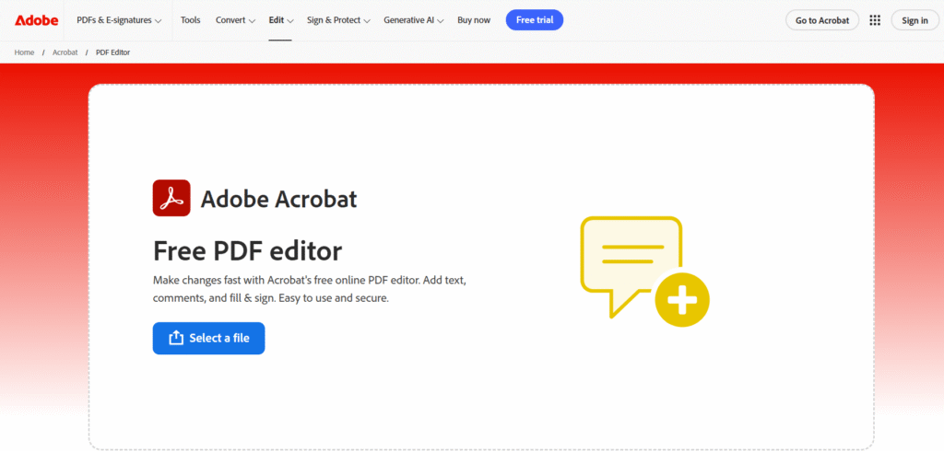
Task: Click the yellow plus circle icon
Action: tap(682, 299)
